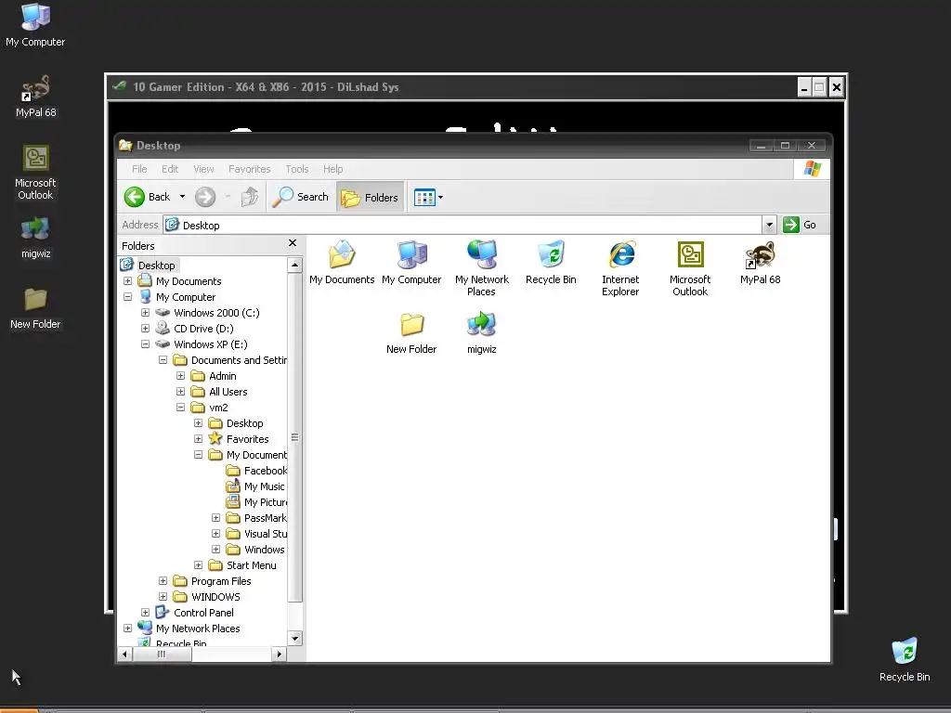Select Microsoft Outlook icon in file pane
The height and width of the screenshot is (713, 951).
click(690, 268)
